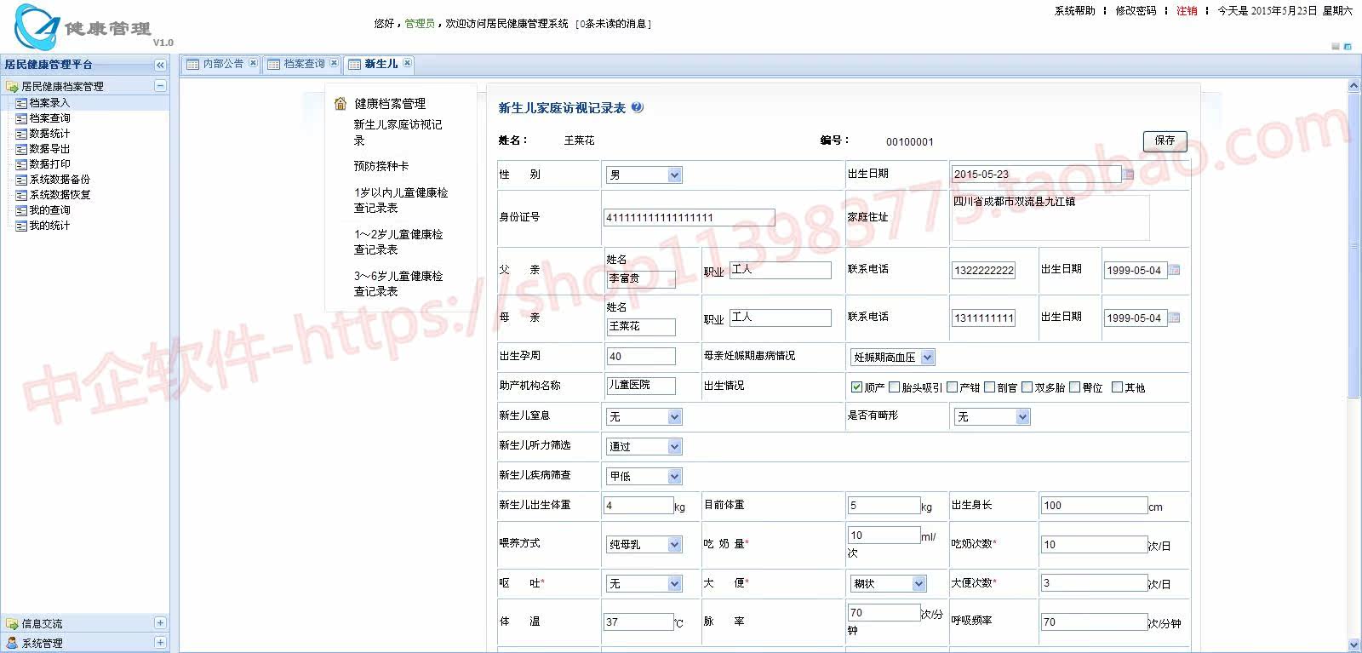1362x653 pixels.
Task: Open the 新生儿疾病筛查 dropdown
Action: click(644, 477)
